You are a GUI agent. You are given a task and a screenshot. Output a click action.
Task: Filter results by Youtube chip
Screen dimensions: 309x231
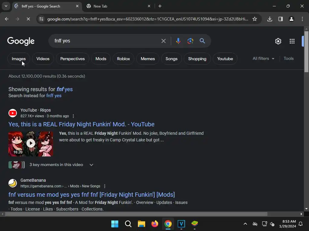coord(225,59)
